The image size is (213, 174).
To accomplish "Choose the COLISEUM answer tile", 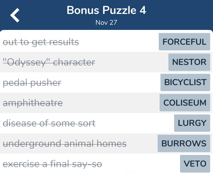I will pyautogui.click(x=185, y=103).
